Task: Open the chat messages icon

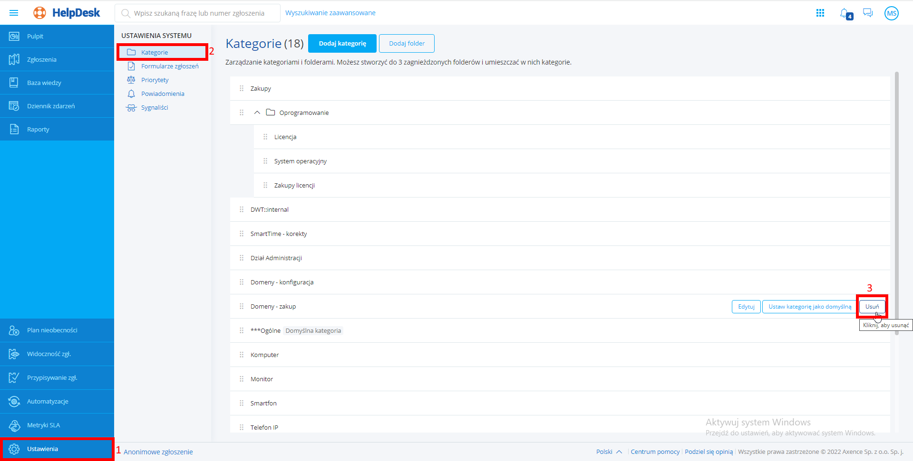Action: pos(868,13)
